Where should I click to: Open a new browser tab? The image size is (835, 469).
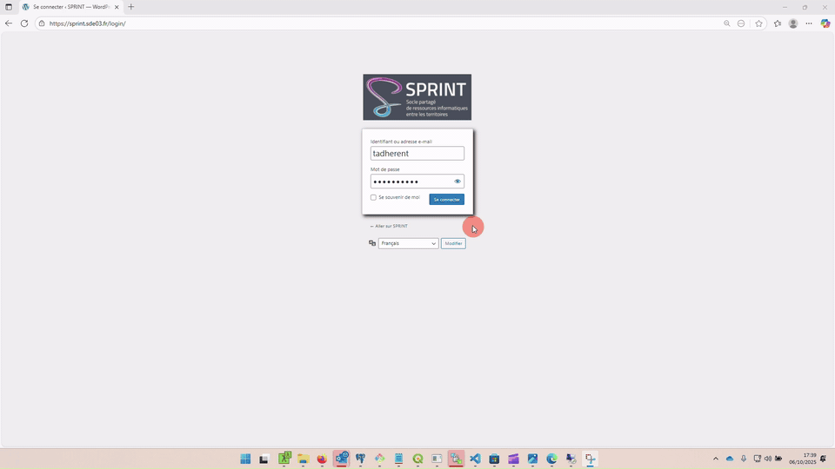click(131, 7)
